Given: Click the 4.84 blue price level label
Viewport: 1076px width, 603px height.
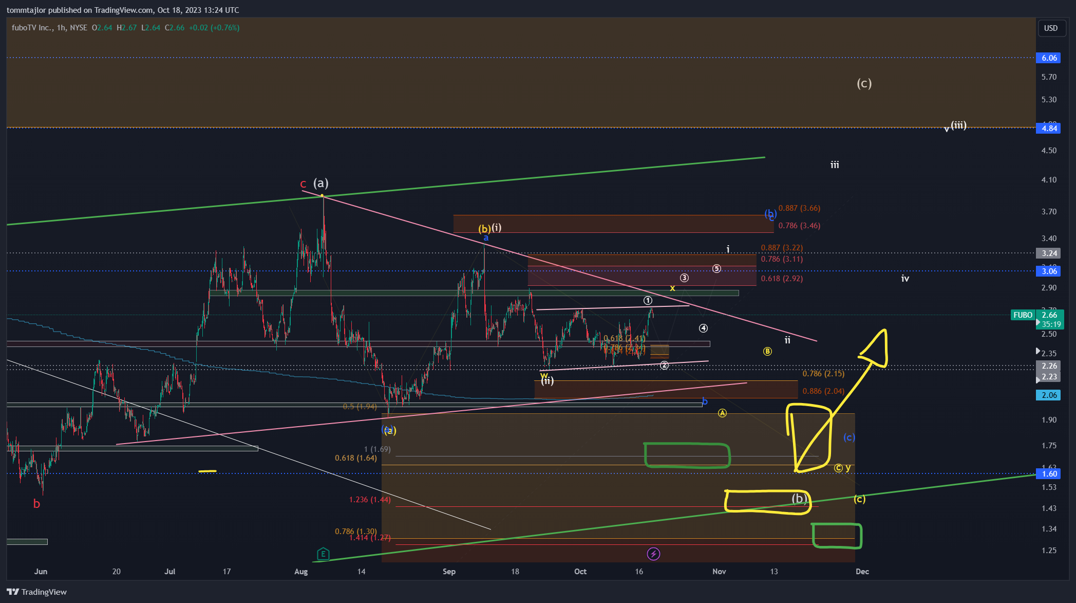Looking at the screenshot, I should point(1049,128).
